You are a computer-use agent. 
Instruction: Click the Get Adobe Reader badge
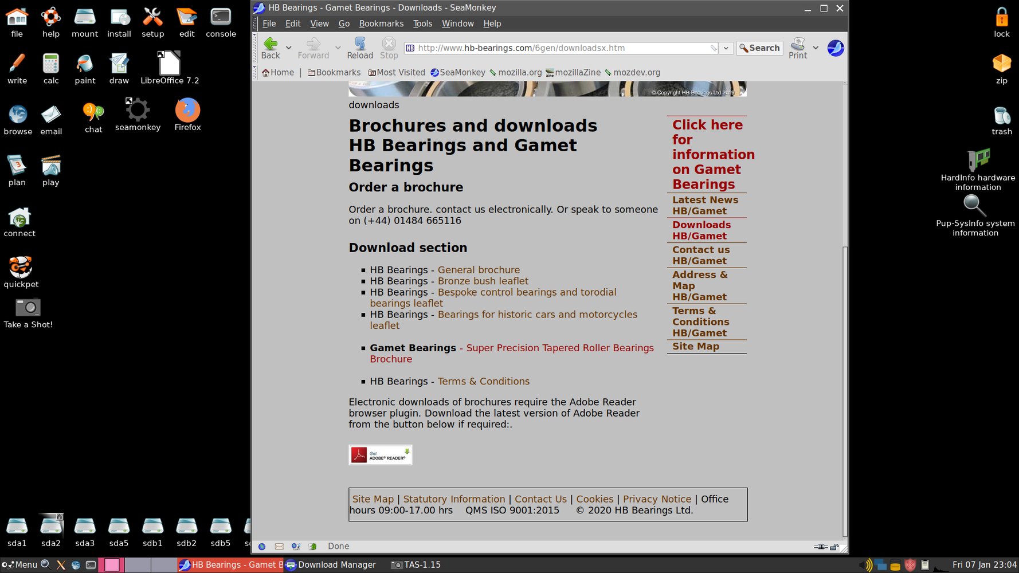(380, 455)
